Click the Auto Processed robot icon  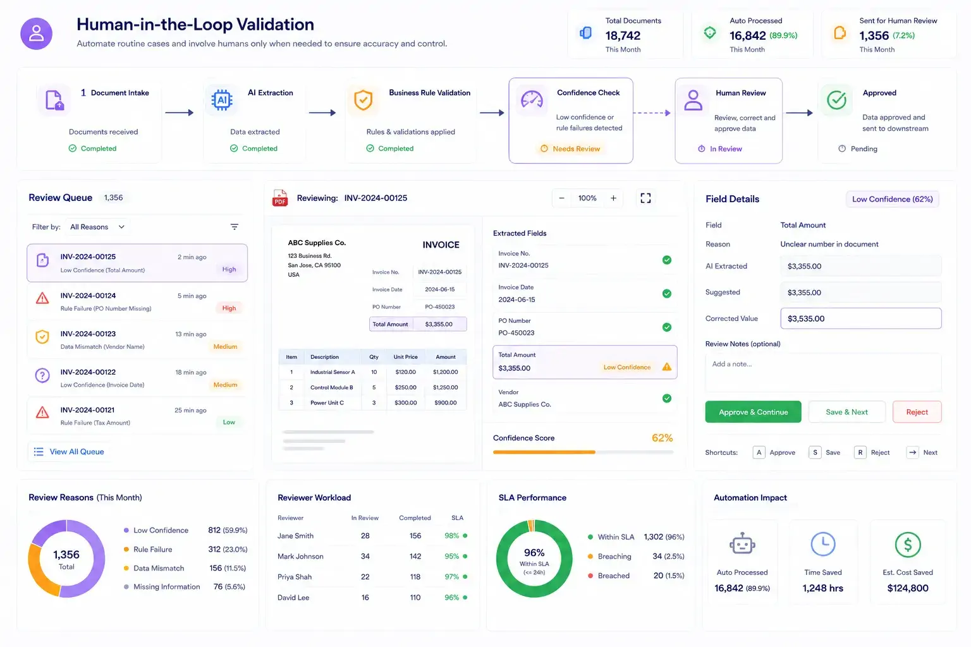pos(742,543)
